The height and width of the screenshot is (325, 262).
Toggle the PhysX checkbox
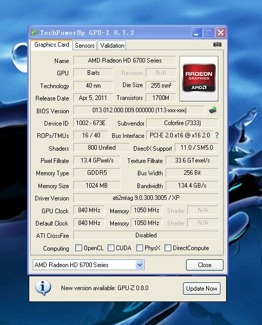coord(139,248)
